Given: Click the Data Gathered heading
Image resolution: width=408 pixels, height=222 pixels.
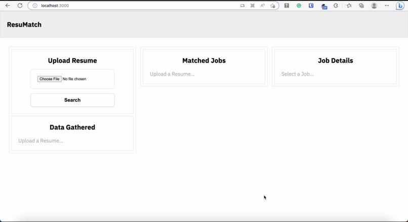Looking at the screenshot, I should point(72,127).
